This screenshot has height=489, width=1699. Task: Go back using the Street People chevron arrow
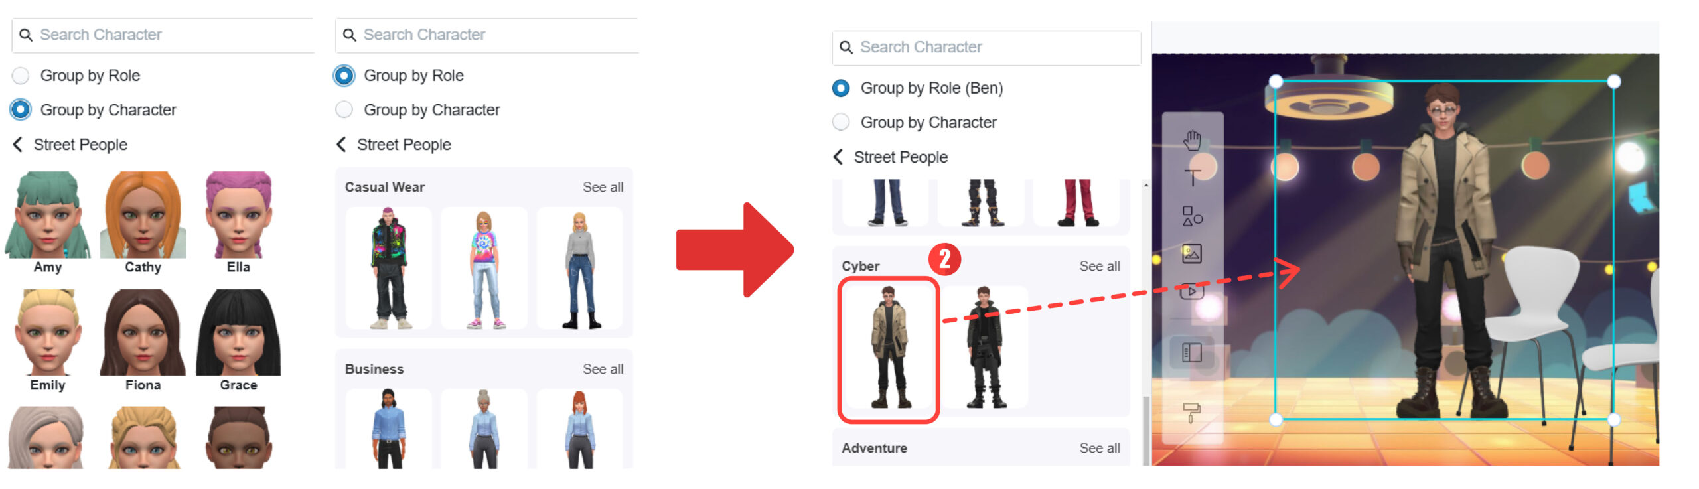click(x=342, y=144)
